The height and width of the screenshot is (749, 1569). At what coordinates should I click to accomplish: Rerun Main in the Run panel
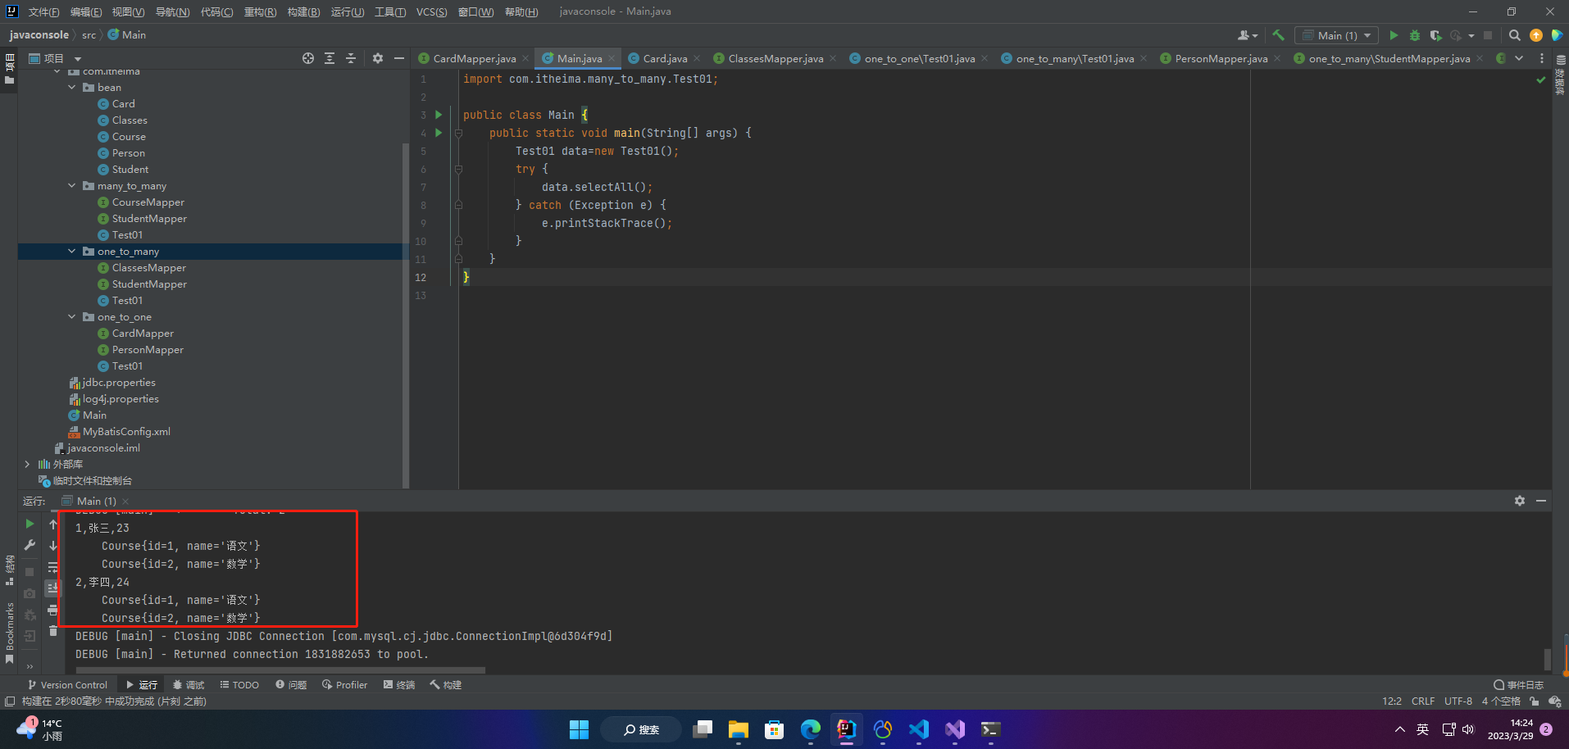(x=30, y=524)
